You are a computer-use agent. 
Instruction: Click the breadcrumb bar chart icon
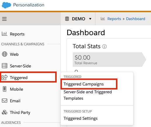coord(103,19)
